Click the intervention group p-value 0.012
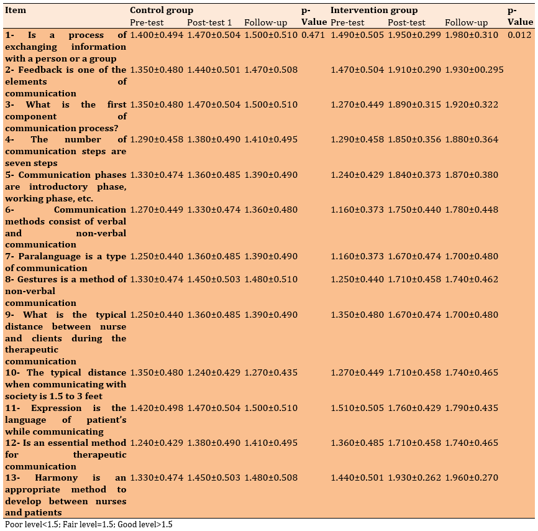This screenshot has width=538, height=531. (519, 35)
